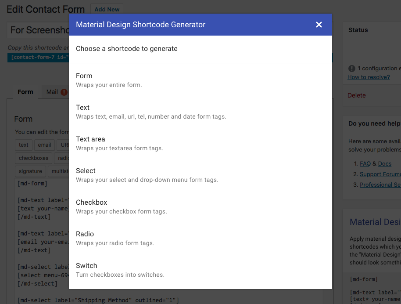The height and width of the screenshot is (304, 401).
Task: Insert a checkboxes form tag
Action: tap(33, 158)
